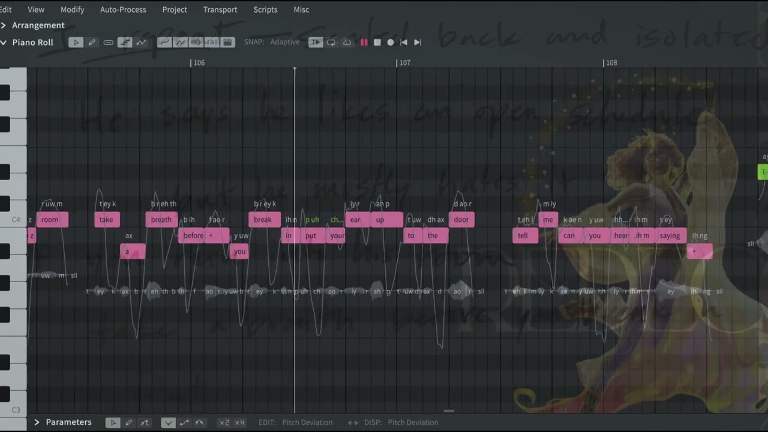Jump to end with skip-forward button
This screenshot has width=768, height=432.
coord(418,42)
